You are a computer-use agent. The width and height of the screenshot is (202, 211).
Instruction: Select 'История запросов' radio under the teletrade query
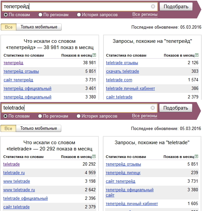(x=78, y=116)
